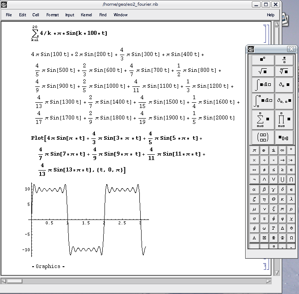The image size is (299, 294).
Task: Click the '- Graphics -' output text
Action: click(x=48, y=266)
